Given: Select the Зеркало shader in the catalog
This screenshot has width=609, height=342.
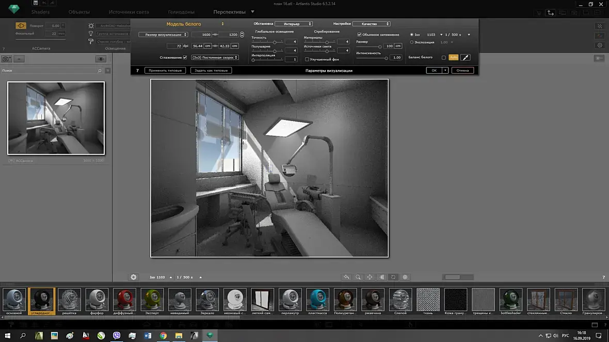Looking at the screenshot, I should (207, 300).
